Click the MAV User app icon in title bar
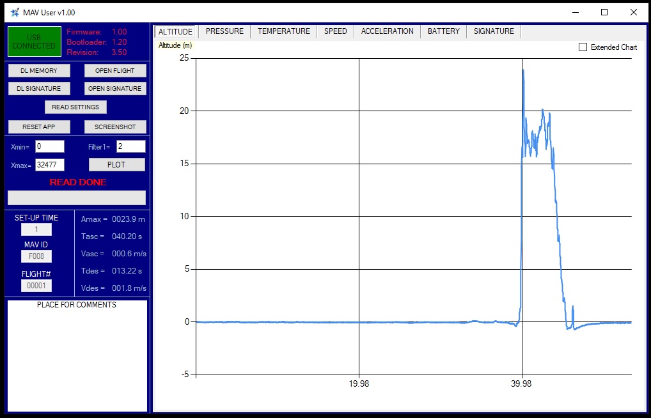 pyautogui.click(x=15, y=12)
